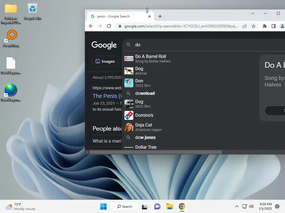Open the clock showing 9:59 PM
This screenshot has height=213, width=285.
265,206
